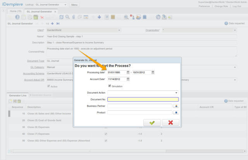This screenshot has width=248, height=160.
Task: Switch to the Home (15) tab
Action: click(16, 11)
